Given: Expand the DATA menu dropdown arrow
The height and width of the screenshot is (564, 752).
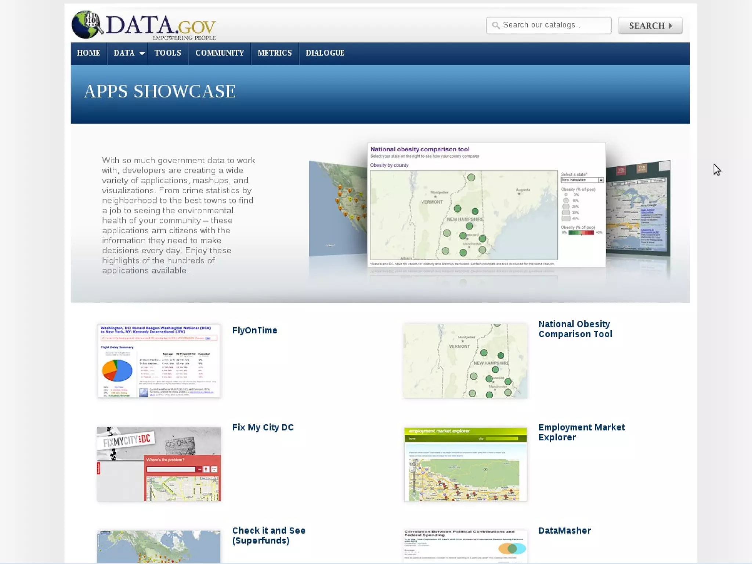Looking at the screenshot, I should pos(142,53).
